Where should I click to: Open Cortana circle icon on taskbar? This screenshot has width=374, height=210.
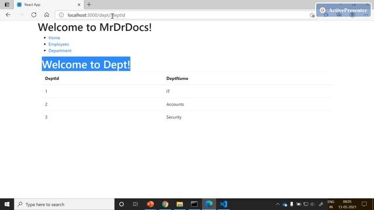[x=122, y=204]
